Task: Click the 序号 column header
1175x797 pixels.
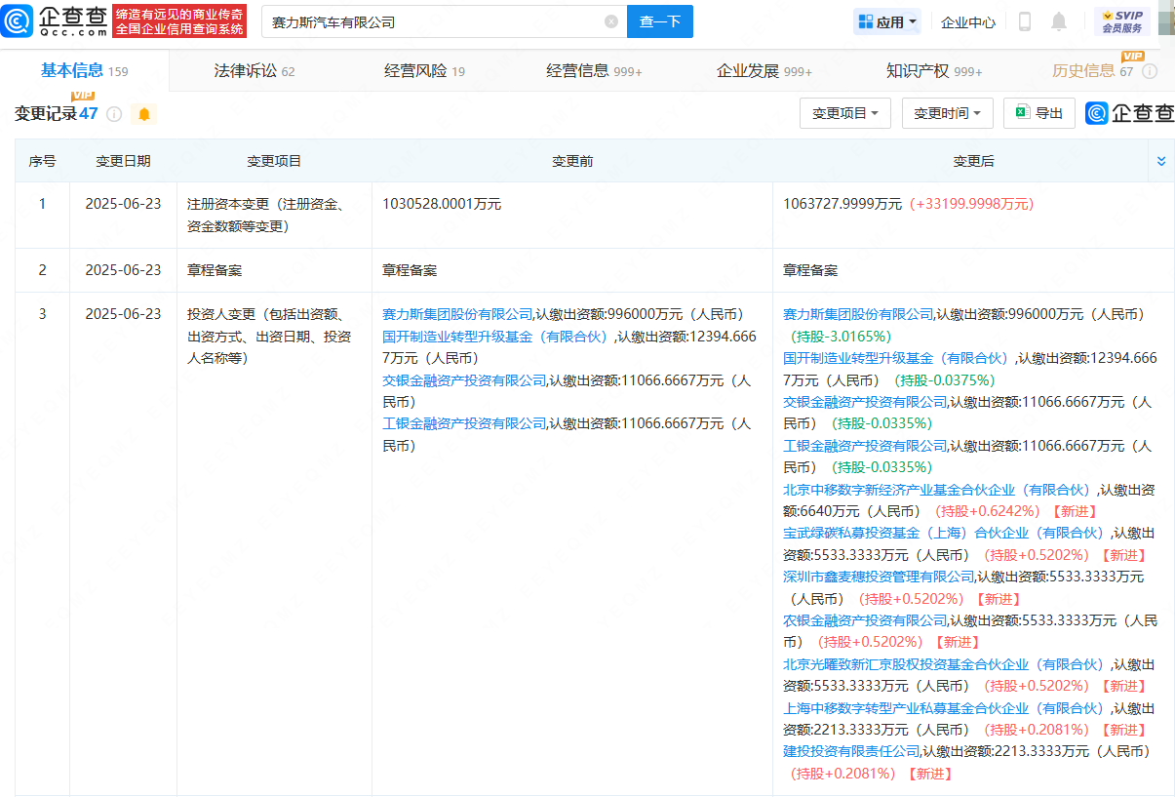Action: pos(42,161)
